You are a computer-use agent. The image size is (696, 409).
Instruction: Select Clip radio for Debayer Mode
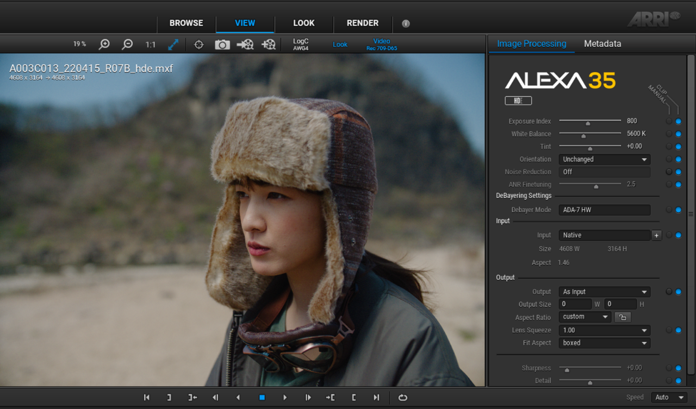[x=679, y=210]
